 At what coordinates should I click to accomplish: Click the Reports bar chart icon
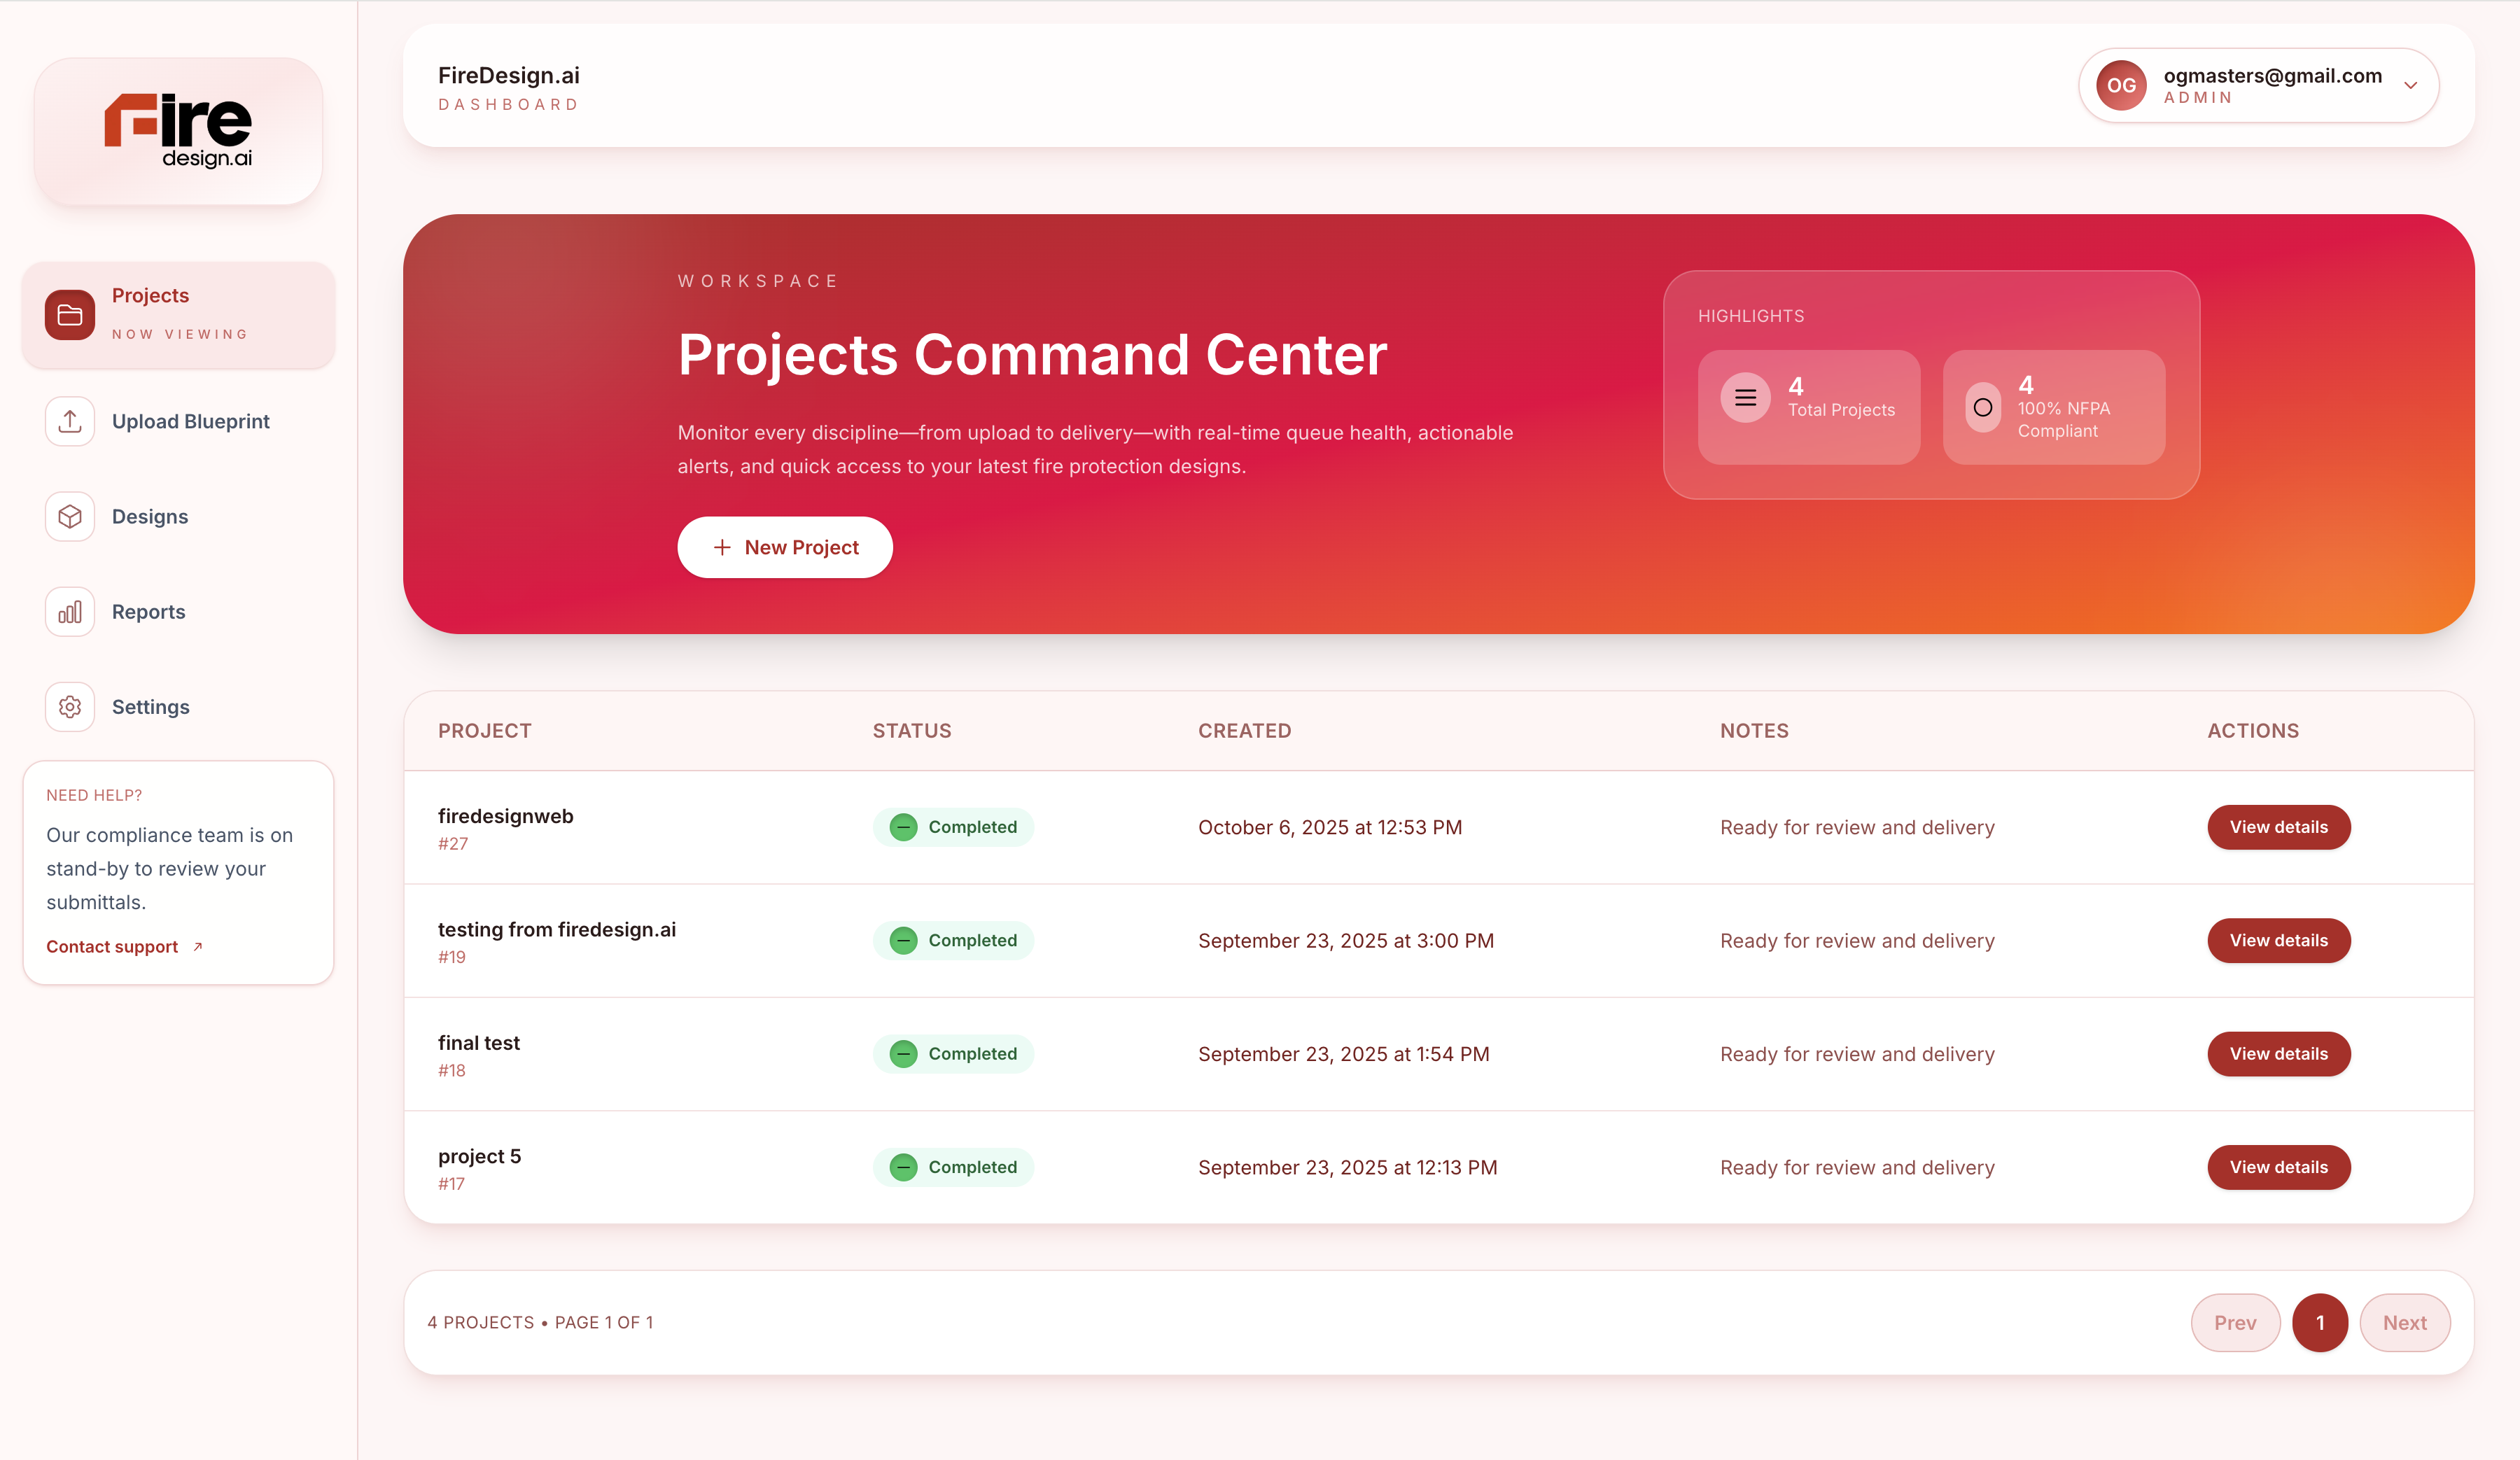tap(69, 612)
